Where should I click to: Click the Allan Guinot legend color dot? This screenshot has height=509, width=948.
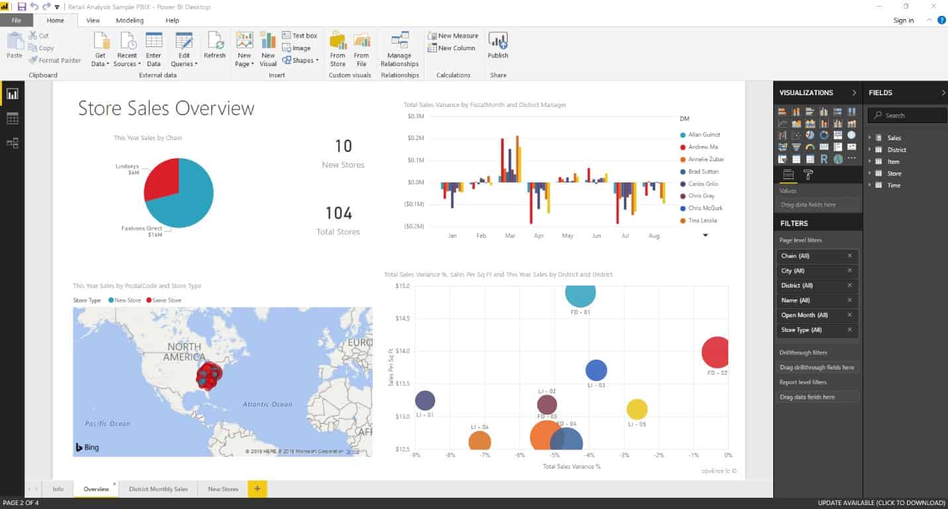[x=683, y=134]
